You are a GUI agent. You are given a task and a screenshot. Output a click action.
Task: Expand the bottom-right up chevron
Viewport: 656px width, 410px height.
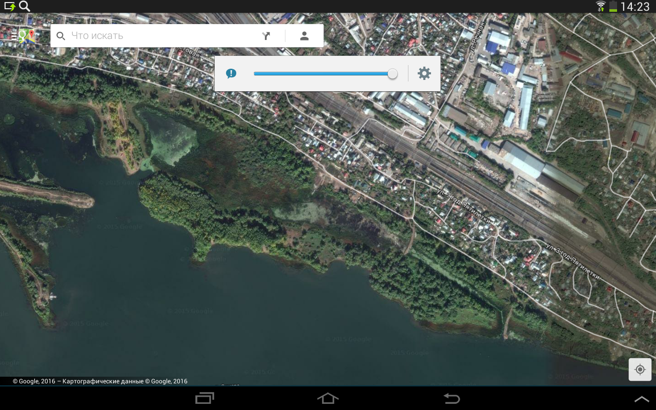click(x=642, y=399)
